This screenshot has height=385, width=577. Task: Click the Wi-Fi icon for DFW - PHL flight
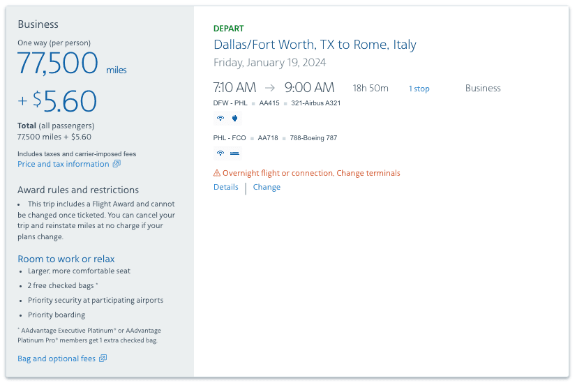coord(220,118)
